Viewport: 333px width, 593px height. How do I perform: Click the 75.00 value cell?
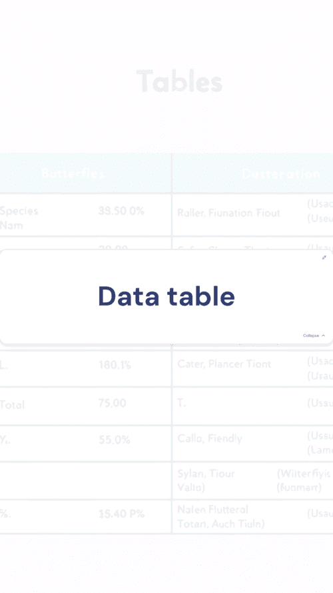coord(112,403)
